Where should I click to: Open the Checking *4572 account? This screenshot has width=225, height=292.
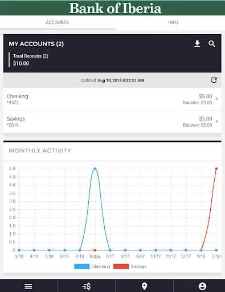coord(112,99)
